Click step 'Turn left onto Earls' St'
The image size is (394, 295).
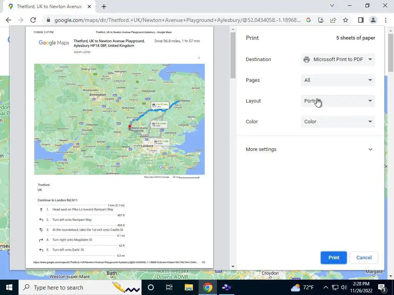(68, 250)
